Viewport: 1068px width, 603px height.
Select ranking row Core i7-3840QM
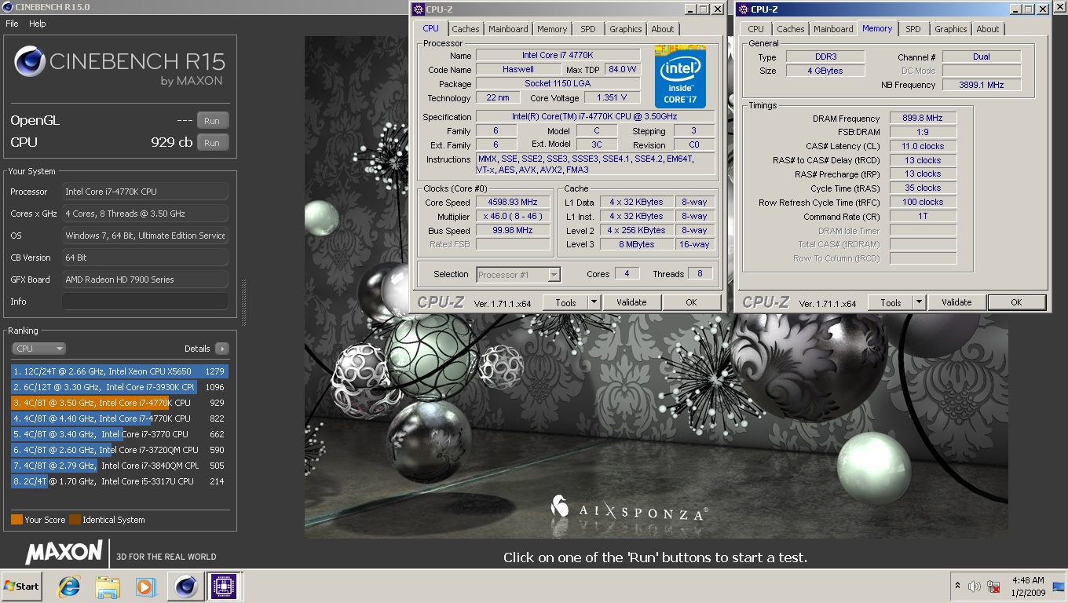pos(119,466)
